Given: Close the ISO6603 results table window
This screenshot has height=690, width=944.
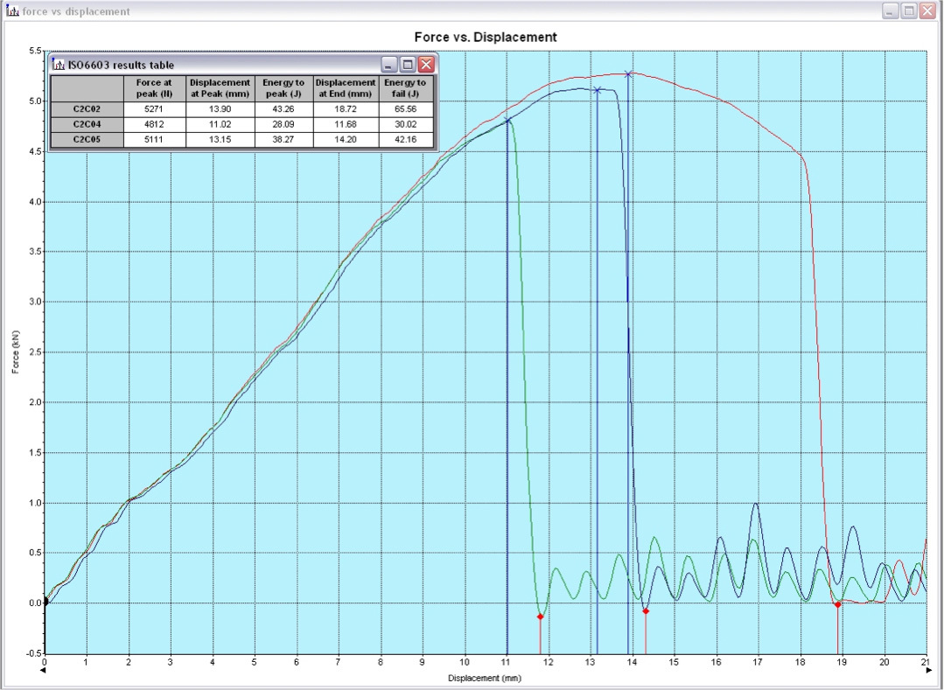Looking at the screenshot, I should pos(426,65).
